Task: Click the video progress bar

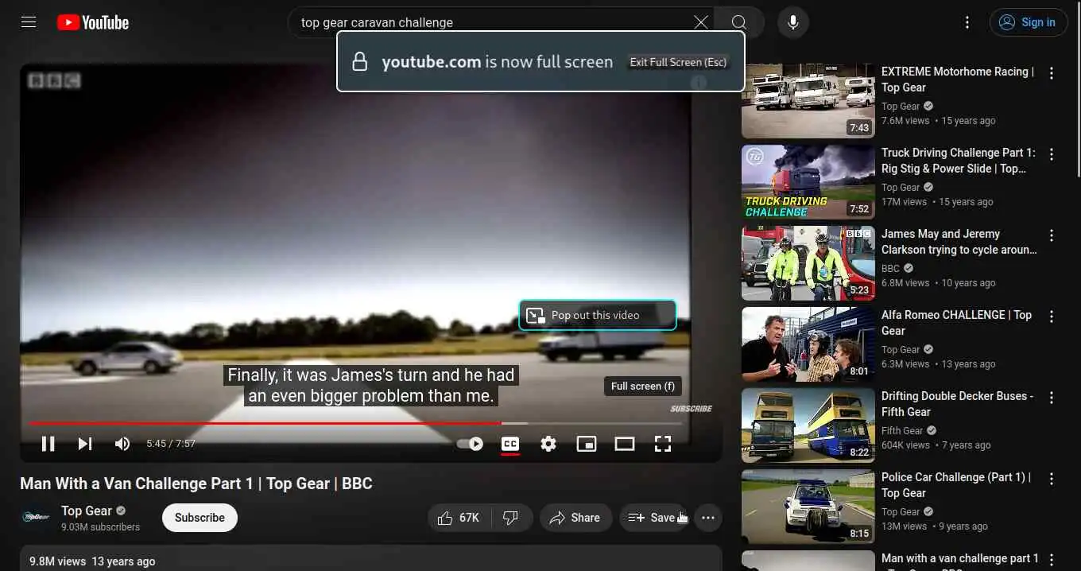Action: tap(355, 423)
